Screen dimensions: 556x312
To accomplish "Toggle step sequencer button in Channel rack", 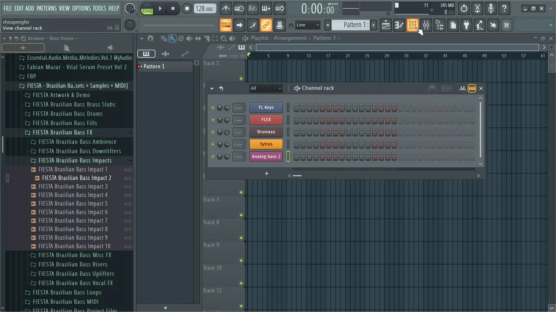I will (x=472, y=88).
